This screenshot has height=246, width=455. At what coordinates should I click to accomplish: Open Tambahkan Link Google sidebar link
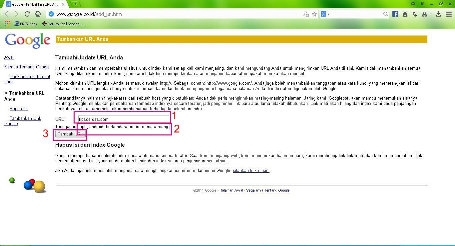click(x=23, y=121)
